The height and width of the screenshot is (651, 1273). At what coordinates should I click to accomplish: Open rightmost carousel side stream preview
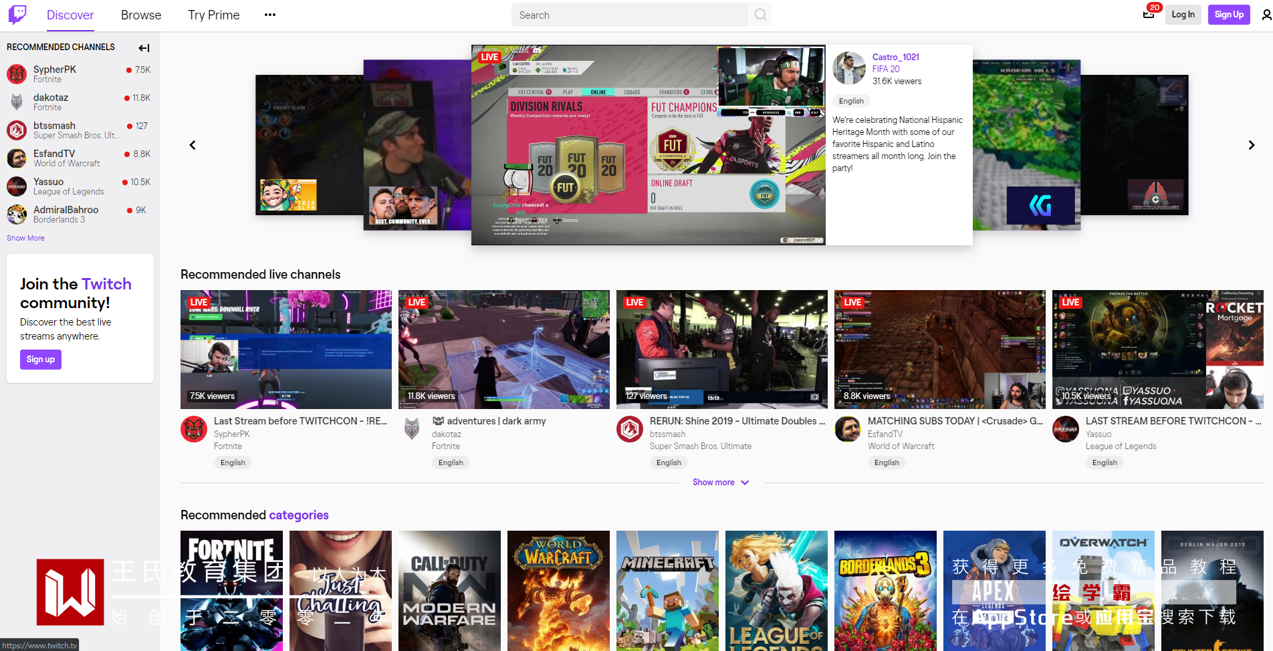pos(1135,145)
